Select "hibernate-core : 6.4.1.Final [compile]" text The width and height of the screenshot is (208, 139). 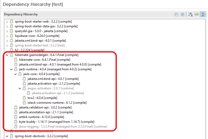click(x=45, y=60)
